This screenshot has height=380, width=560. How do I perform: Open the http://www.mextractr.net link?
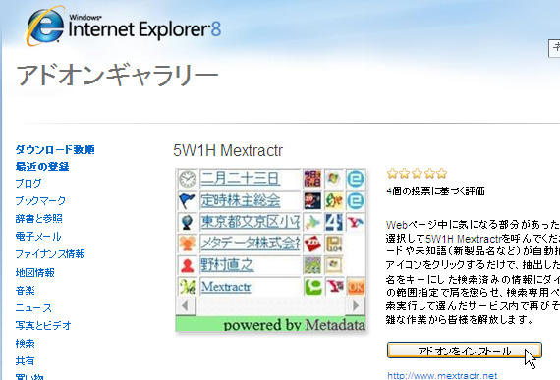coord(442,376)
